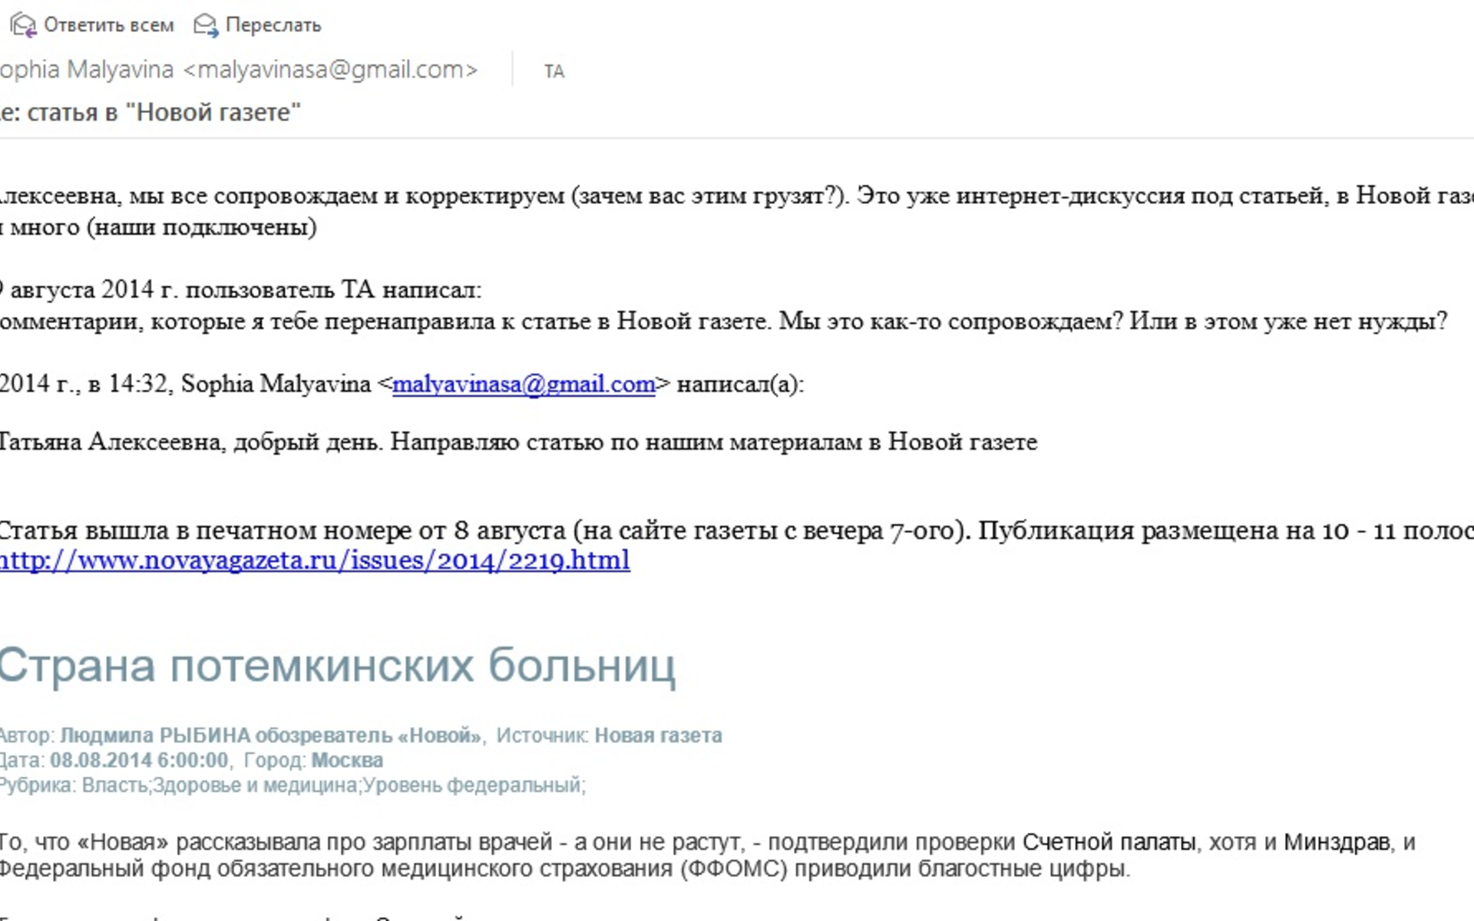Open the novayagazeta.ru issues link
1474x921 pixels.
point(315,560)
